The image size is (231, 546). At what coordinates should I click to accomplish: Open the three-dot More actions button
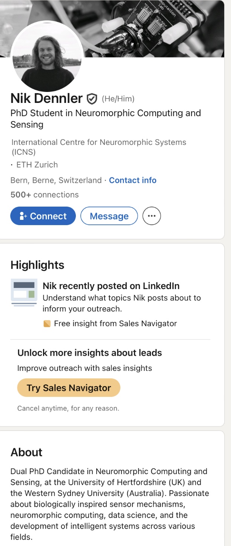tap(152, 216)
